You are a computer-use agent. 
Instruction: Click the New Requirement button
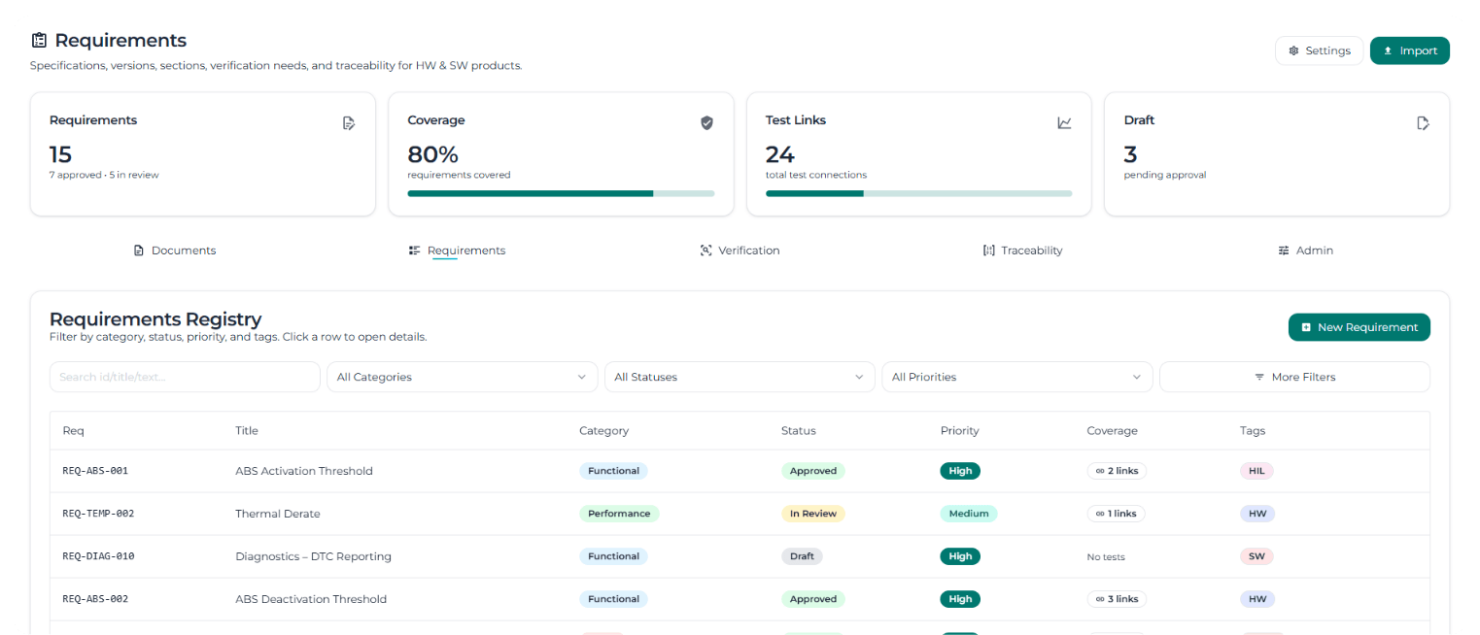pos(1359,327)
